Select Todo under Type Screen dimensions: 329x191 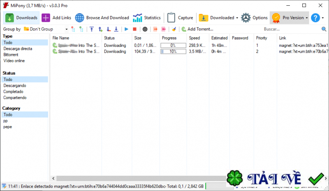point(25,43)
